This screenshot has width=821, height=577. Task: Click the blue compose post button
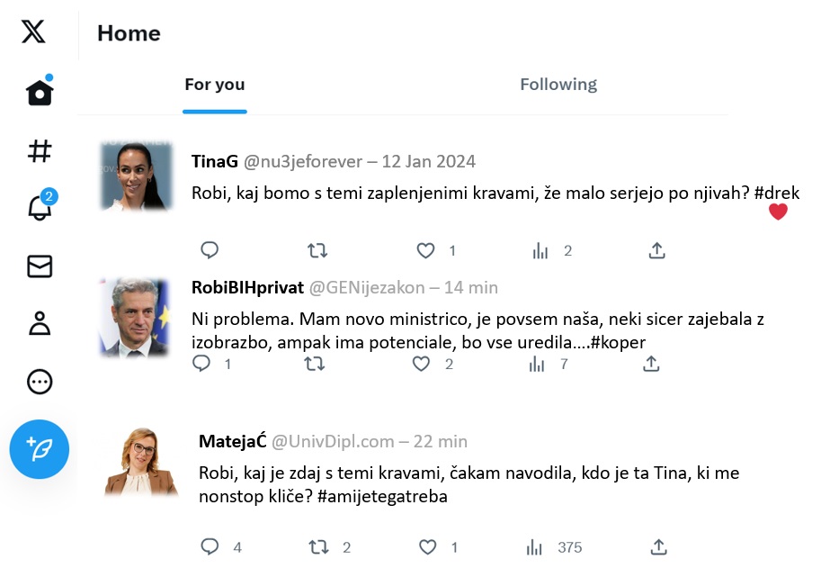coord(40,449)
